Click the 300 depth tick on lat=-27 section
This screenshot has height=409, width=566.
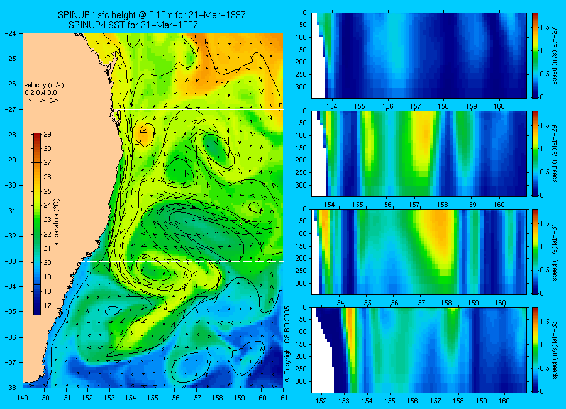(x=301, y=87)
